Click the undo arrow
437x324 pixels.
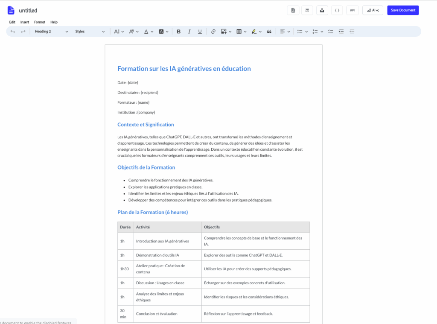13,32
